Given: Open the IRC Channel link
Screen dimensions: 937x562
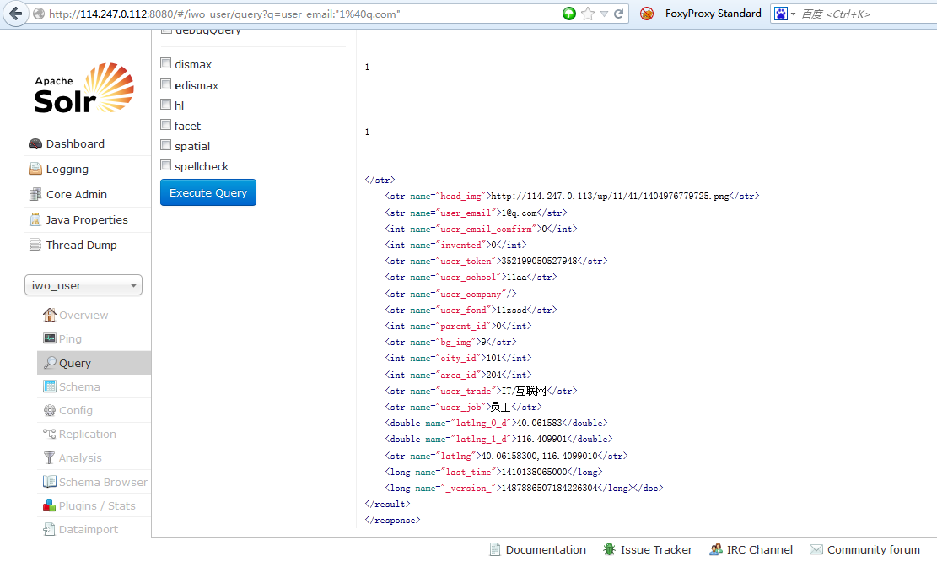Looking at the screenshot, I should [x=760, y=549].
